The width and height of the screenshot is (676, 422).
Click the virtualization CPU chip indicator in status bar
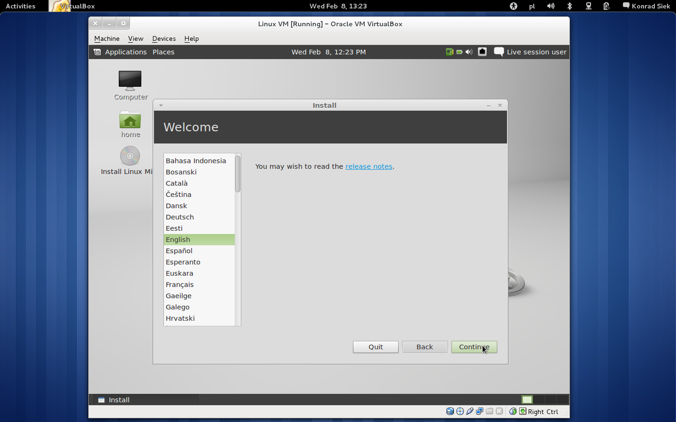(x=499, y=411)
